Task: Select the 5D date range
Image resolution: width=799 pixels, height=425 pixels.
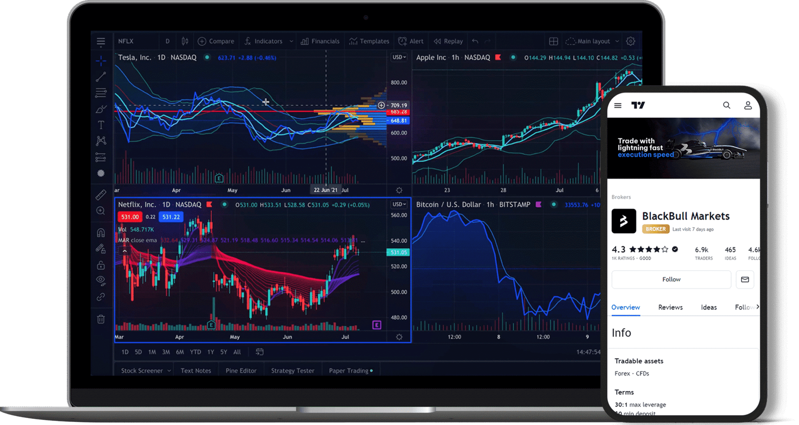Action: (138, 352)
